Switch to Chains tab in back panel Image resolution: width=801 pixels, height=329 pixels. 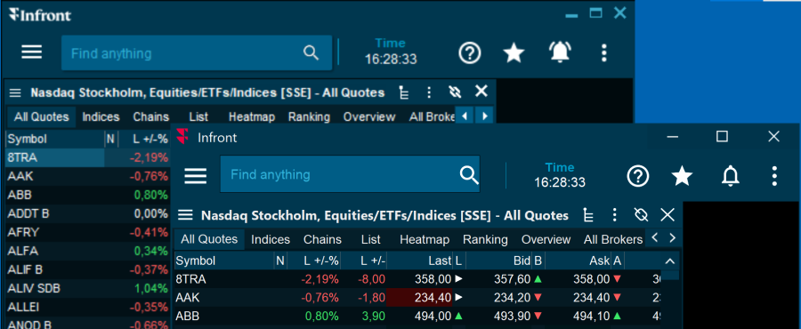click(150, 116)
